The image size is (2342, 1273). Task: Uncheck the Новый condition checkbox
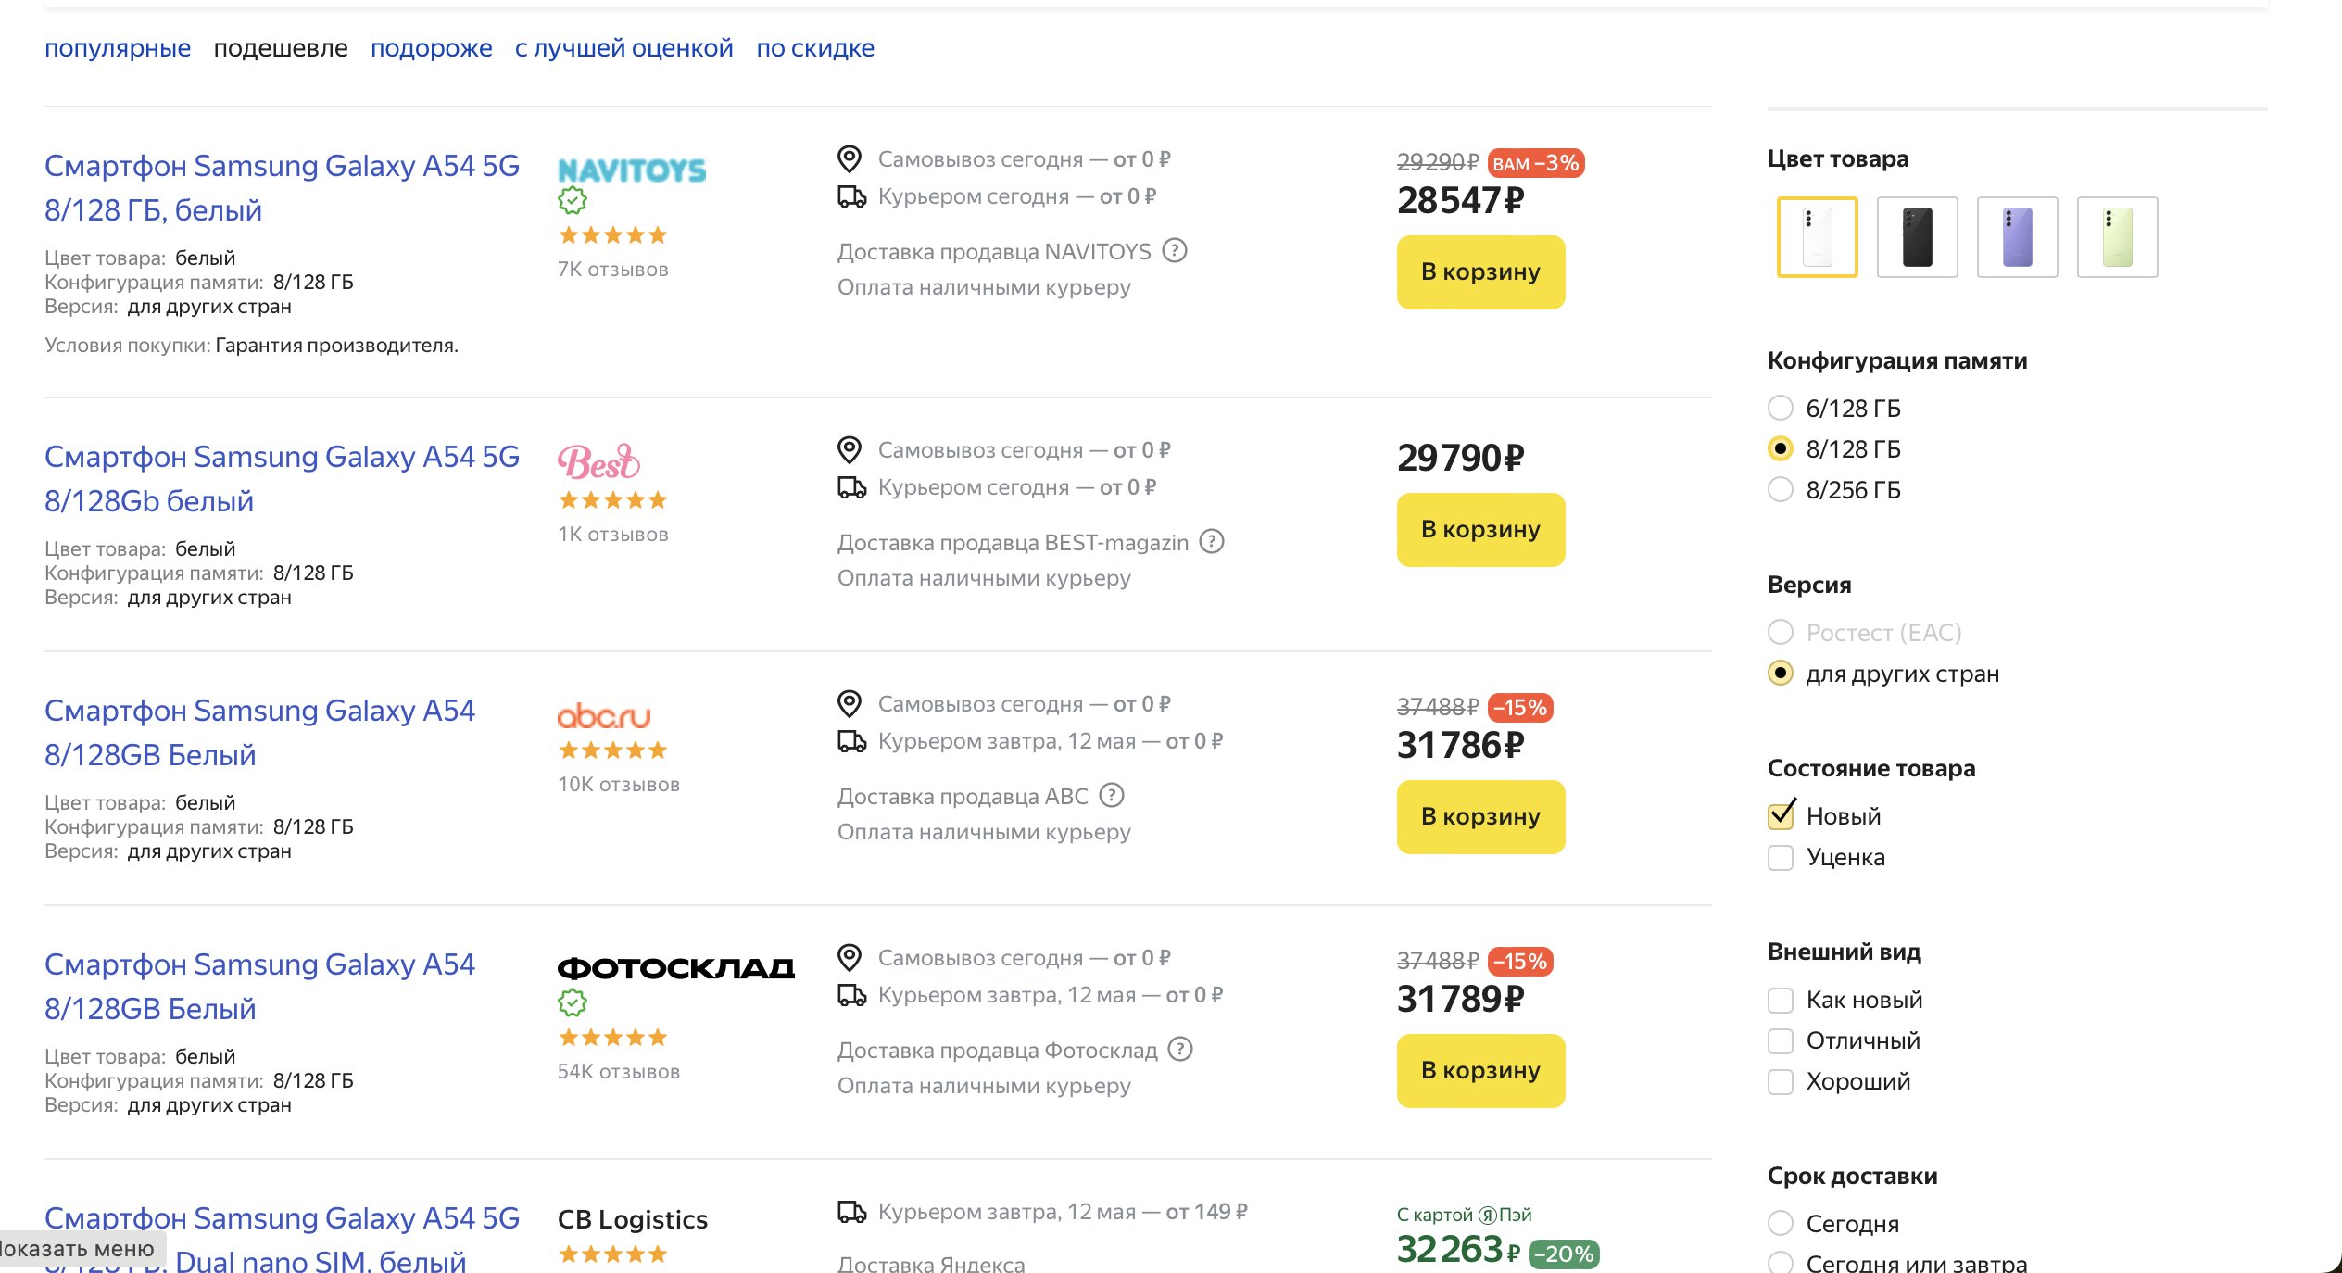(x=1781, y=816)
